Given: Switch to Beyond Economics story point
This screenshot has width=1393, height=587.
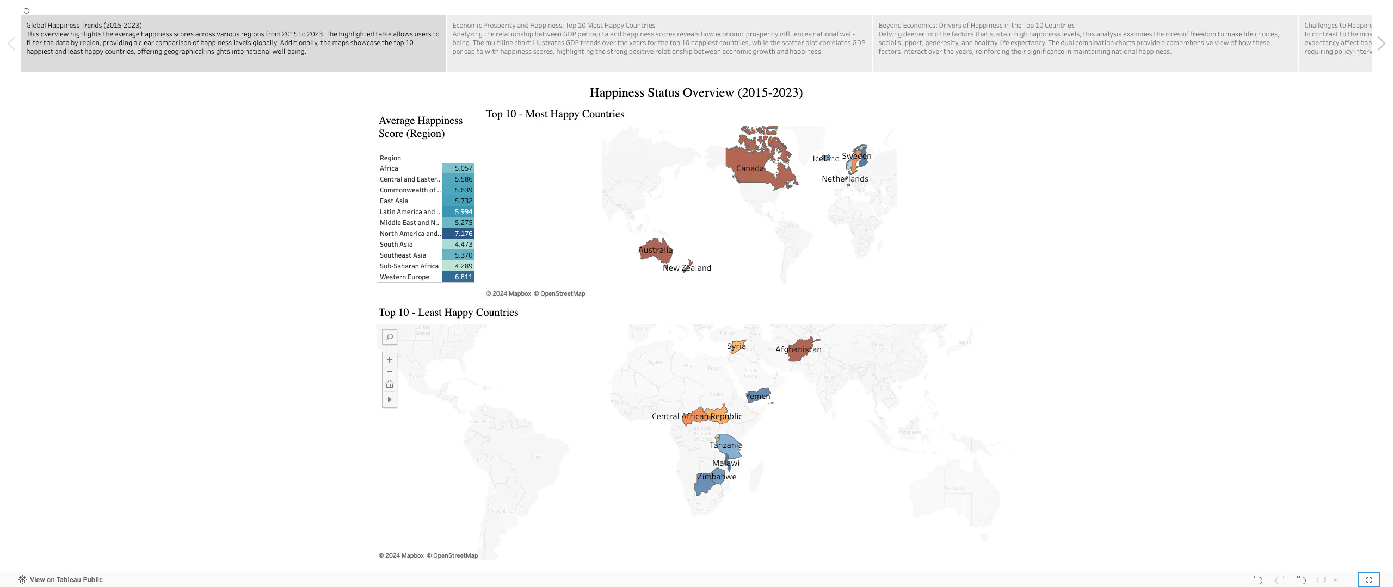Looking at the screenshot, I should [1085, 43].
